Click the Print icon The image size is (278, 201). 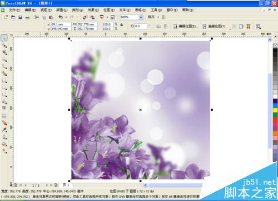pyautogui.click(x=27, y=17)
